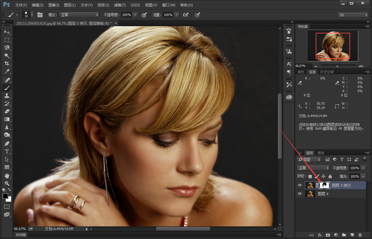Open the 滤镜(T) menu

120,5
